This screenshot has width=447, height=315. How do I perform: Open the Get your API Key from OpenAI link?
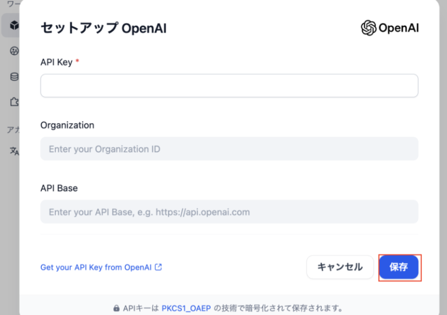click(x=96, y=267)
